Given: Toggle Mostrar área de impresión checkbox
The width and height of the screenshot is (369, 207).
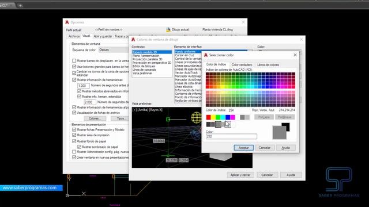Looking at the screenshot, I should coord(74,135).
